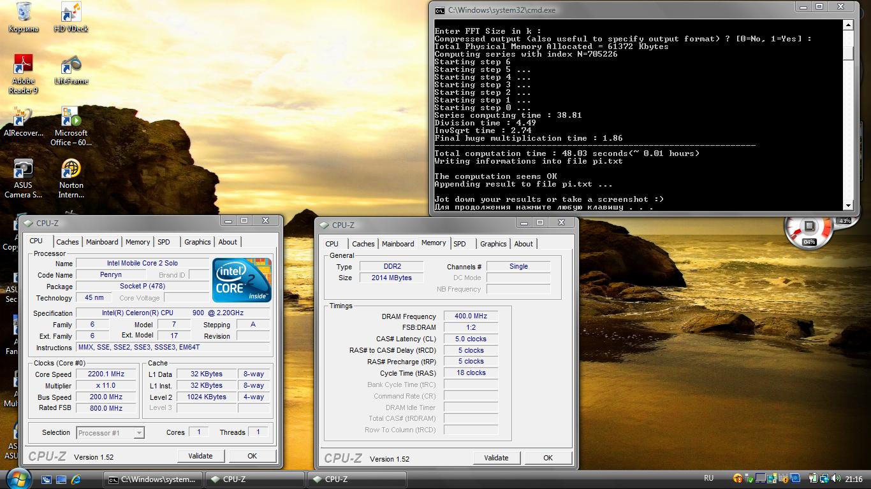Click the Name field Intel Mobile Core 2 Solo
Viewport: 871px width, 489px height.
(142, 263)
